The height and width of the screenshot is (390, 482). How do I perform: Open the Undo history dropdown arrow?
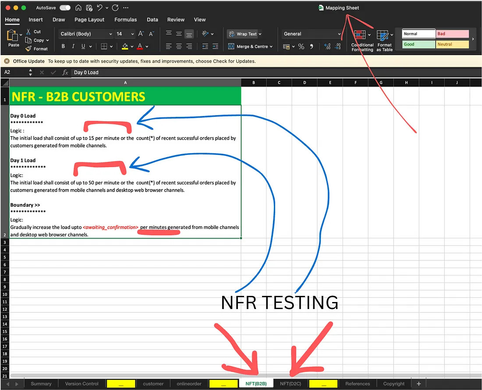107,8
